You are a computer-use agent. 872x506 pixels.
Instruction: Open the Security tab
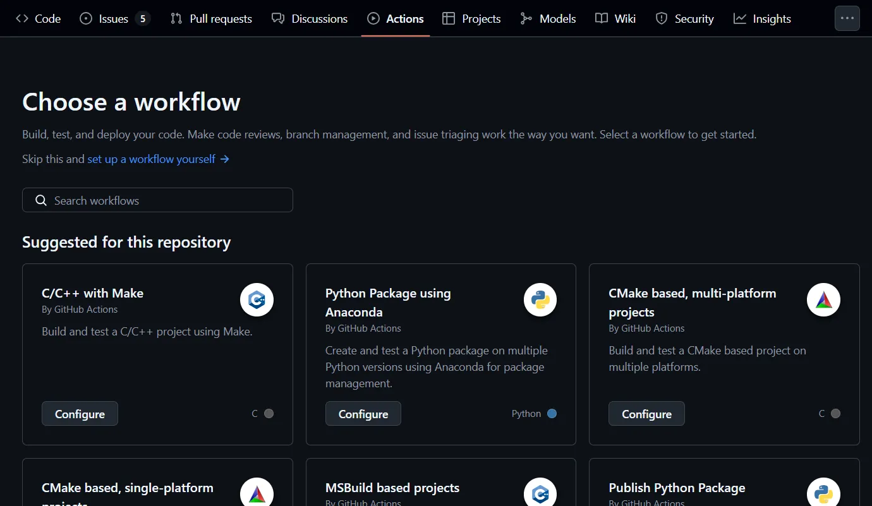click(x=685, y=19)
